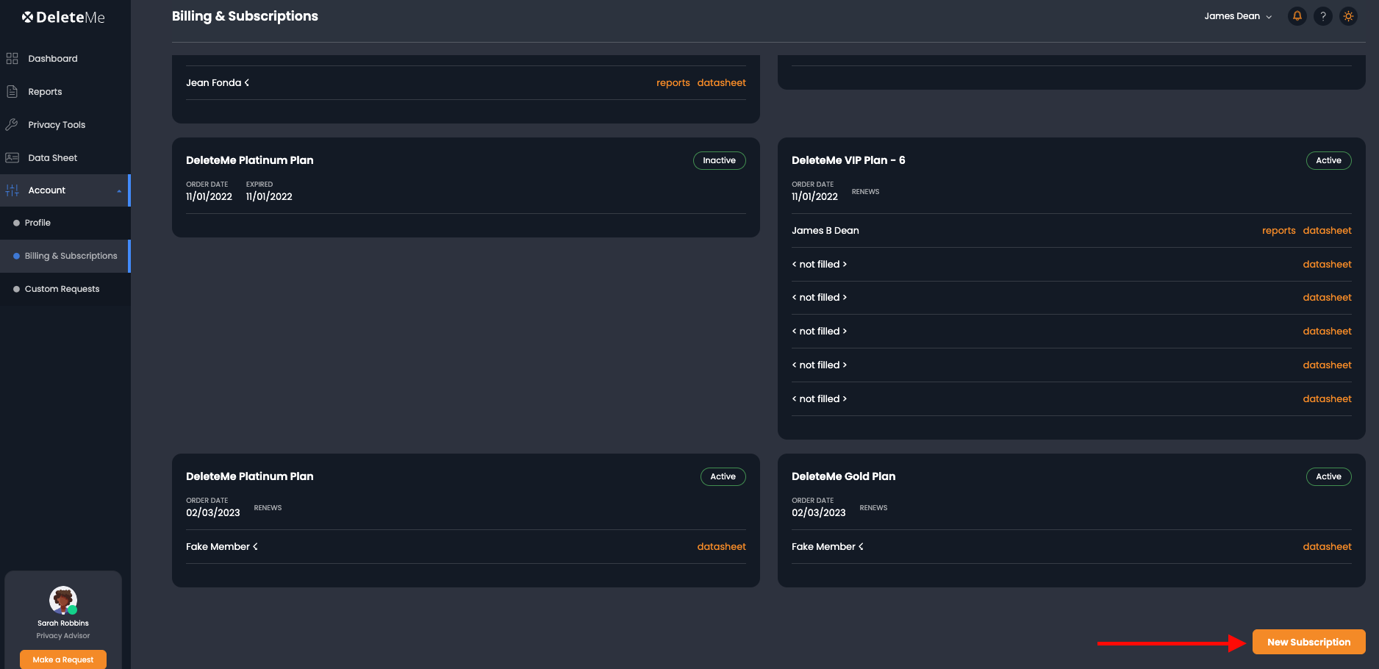Open the notifications bell icon
Screen dimensions: 1379x669
pos(1297,16)
